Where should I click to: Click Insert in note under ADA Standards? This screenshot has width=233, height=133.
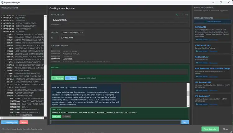tap(202, 77)
